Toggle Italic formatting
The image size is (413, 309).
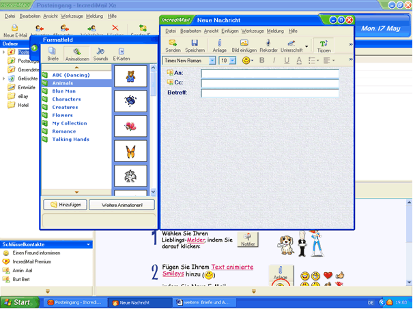[274, 61]
